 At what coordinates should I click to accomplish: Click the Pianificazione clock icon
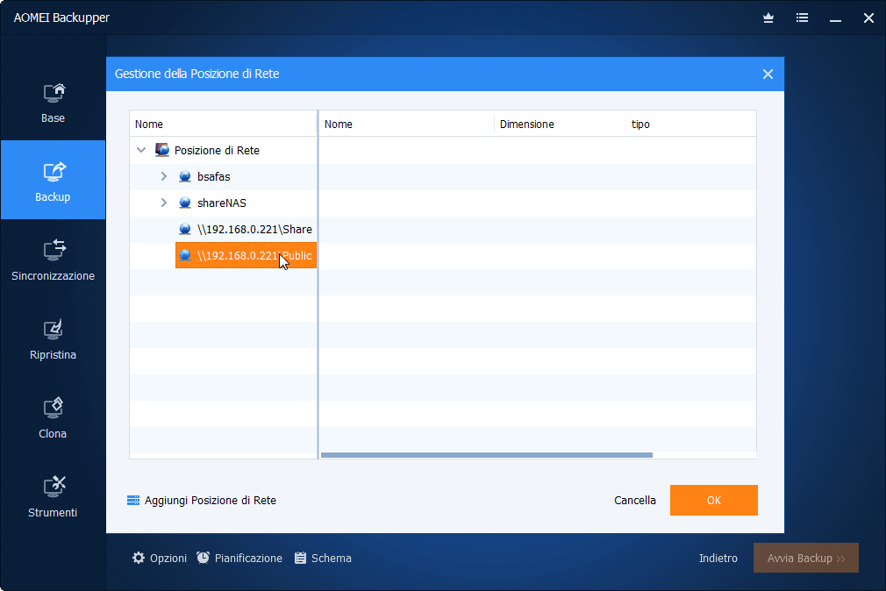203,559
